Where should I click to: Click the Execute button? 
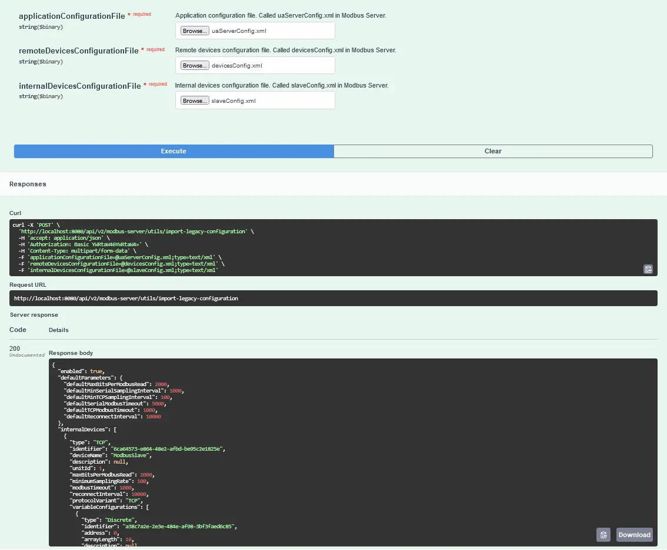174,152
